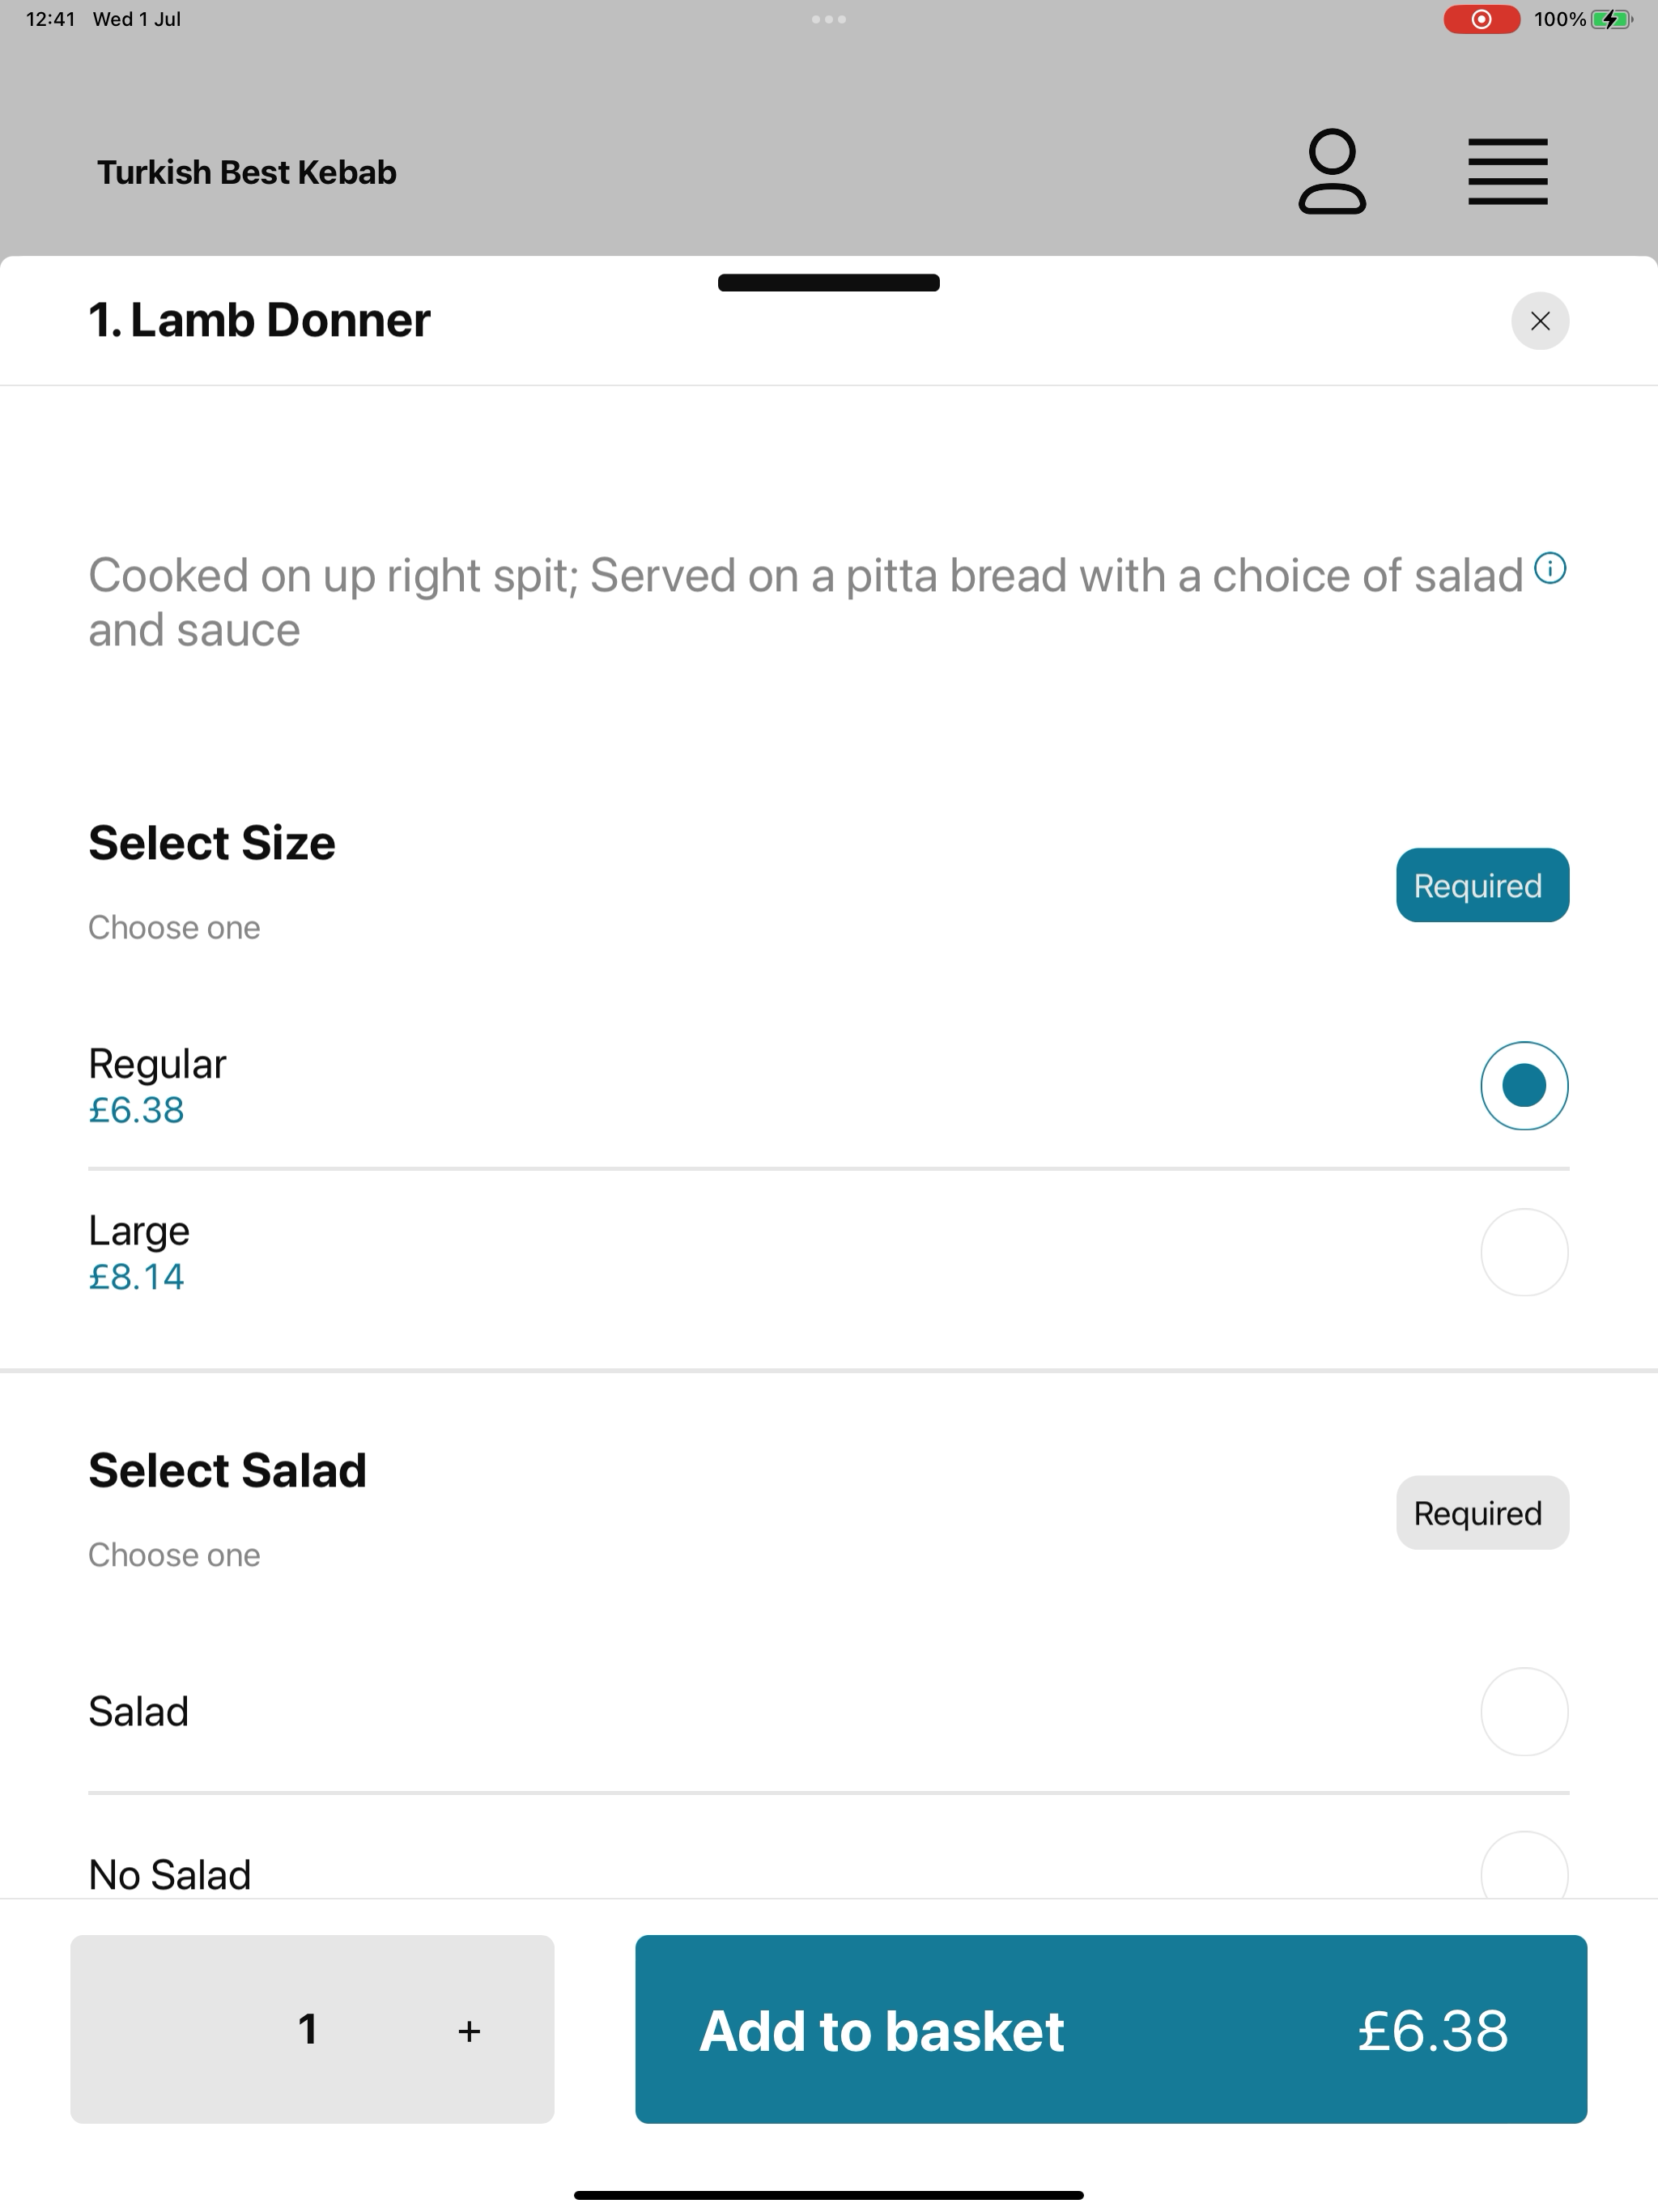Choose the No Salad radio button
The image size is (1658, 2212).
(1524, 1868)
